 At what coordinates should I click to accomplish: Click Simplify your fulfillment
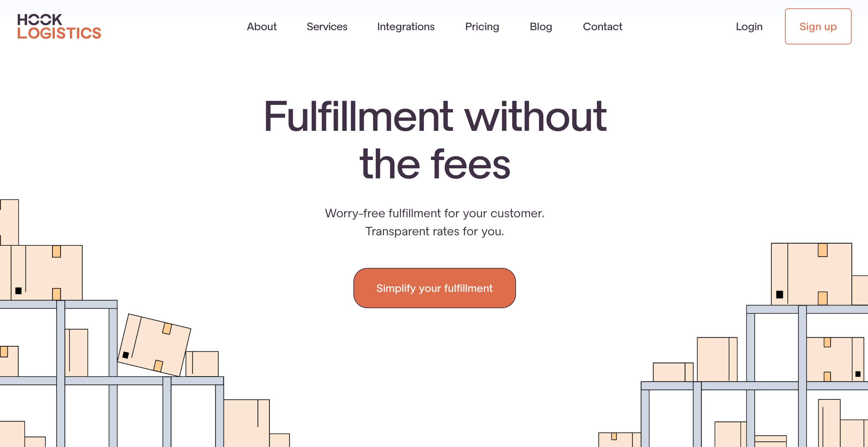coord(434,288)
